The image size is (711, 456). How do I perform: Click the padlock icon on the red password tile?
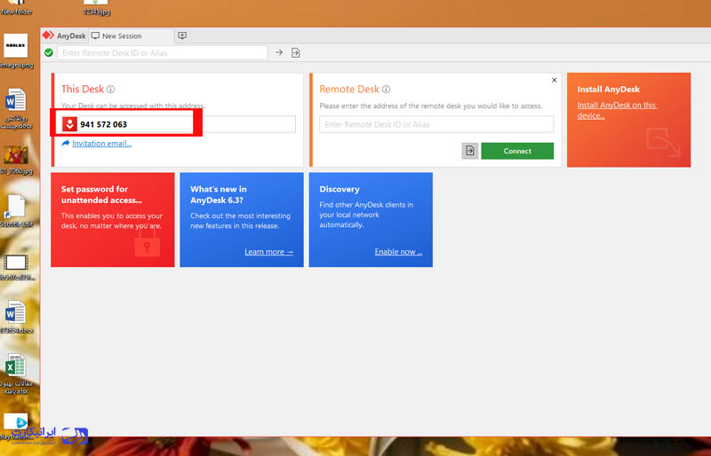147,245
